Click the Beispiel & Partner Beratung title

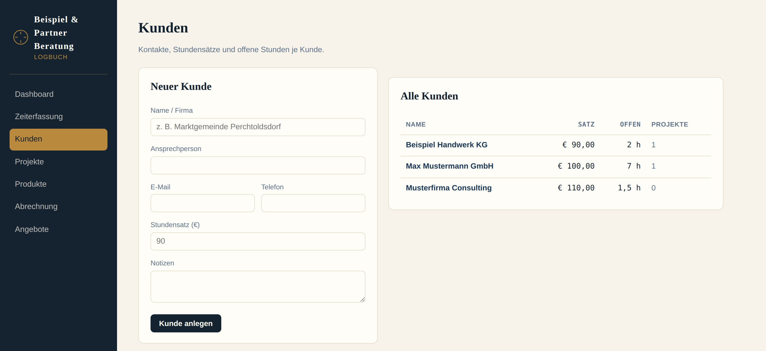(56, 33)
